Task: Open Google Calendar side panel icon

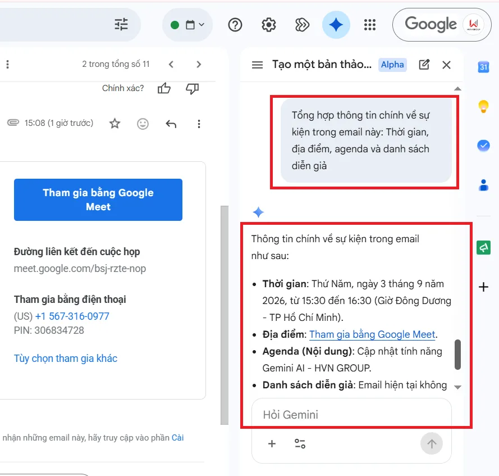Action: [483, 67]
